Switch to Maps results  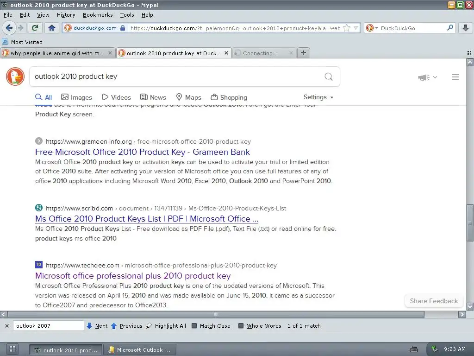click(189, 97)
